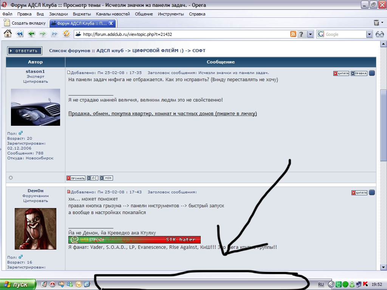
Task: Open the trash can dropdown arrow
Action: (x=382, y=23)
